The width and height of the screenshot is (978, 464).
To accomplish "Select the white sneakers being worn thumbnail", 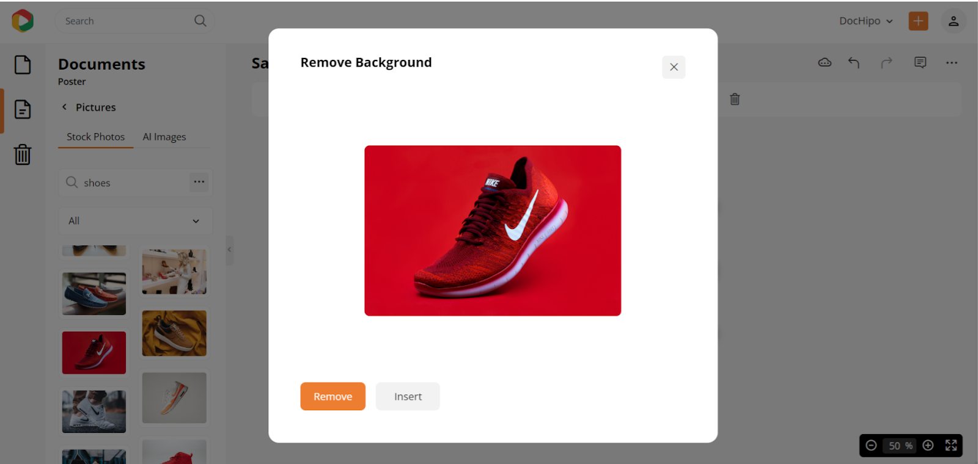I will pyautogui.click(x=94, y=411).
